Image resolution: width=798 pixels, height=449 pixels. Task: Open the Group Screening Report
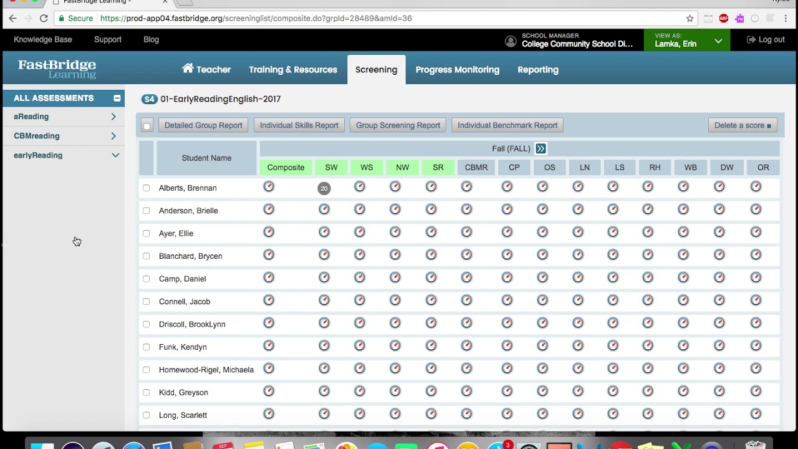pyautogui.click(x=398, y=125)
